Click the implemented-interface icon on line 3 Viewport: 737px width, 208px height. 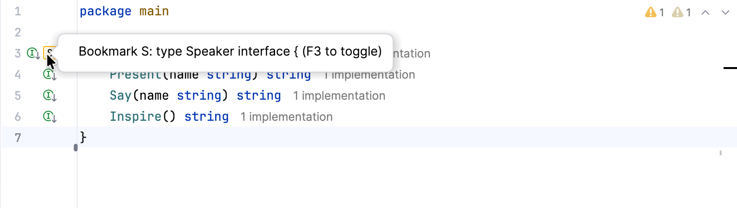[33, 53]
